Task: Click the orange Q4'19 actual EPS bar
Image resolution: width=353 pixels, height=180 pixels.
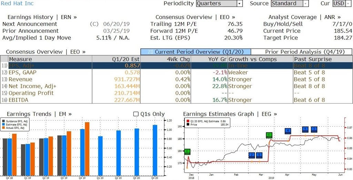Action: point(87,149)
